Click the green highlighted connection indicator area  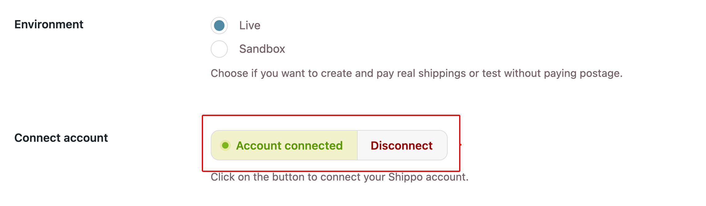284,145
